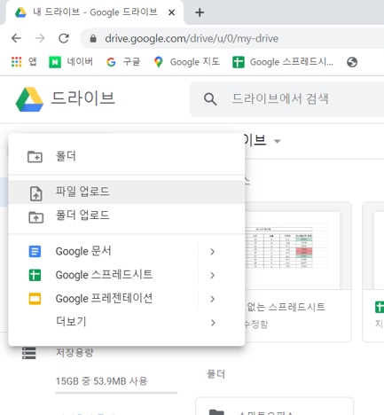Click the new folder icon in menu
The height and width of the screenshot is (415, 384).
pyautogui.click(x=35, y=156)
